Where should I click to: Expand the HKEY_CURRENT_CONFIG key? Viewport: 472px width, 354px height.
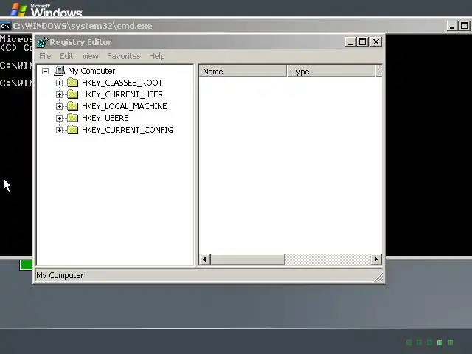(59, 130)
